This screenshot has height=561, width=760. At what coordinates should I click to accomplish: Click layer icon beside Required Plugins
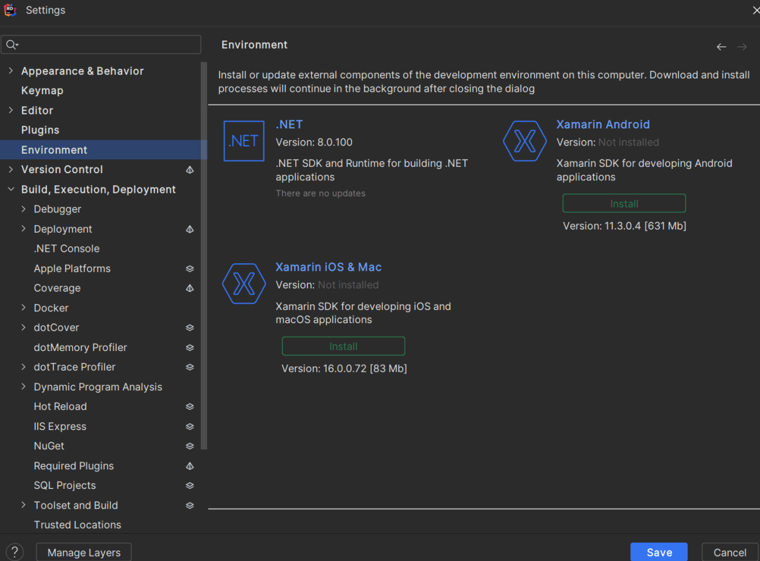(x=189, y=465)
